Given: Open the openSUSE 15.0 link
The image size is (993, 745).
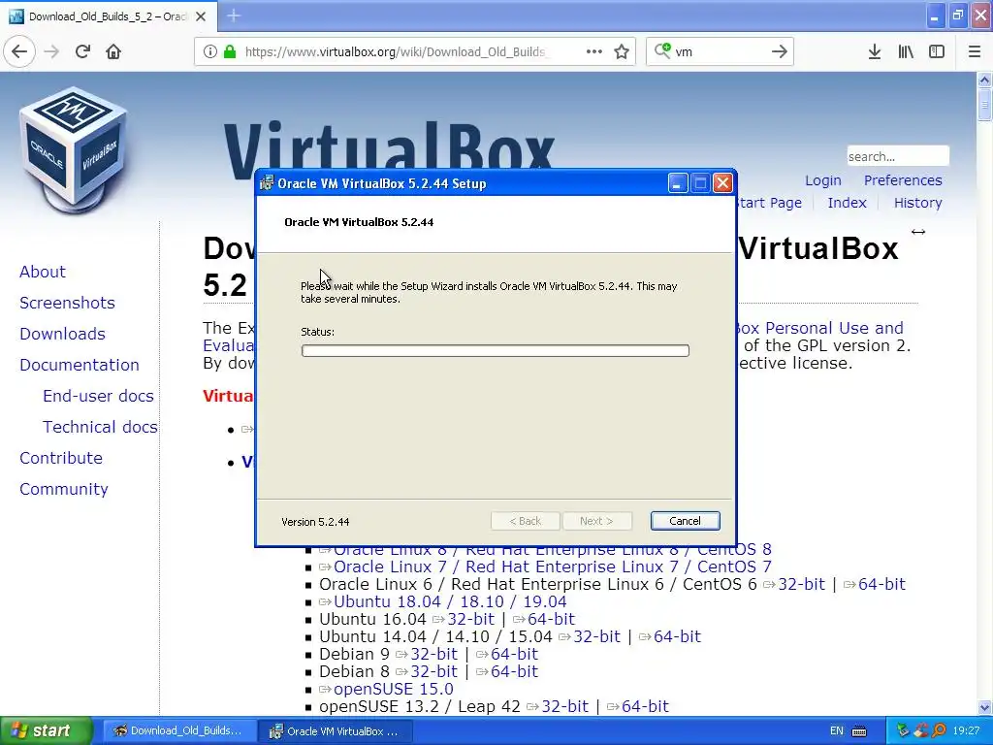Looking at the screenshot, I should point(394,689).
